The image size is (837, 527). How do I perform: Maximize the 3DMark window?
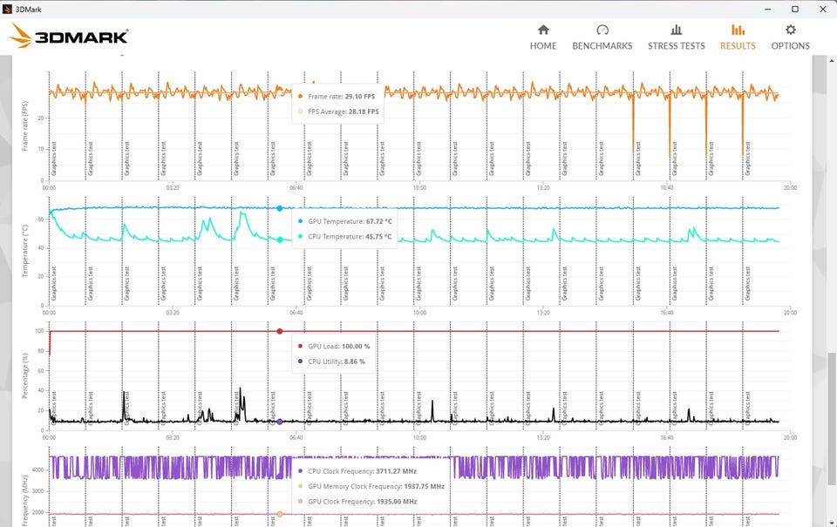[794, 9]
